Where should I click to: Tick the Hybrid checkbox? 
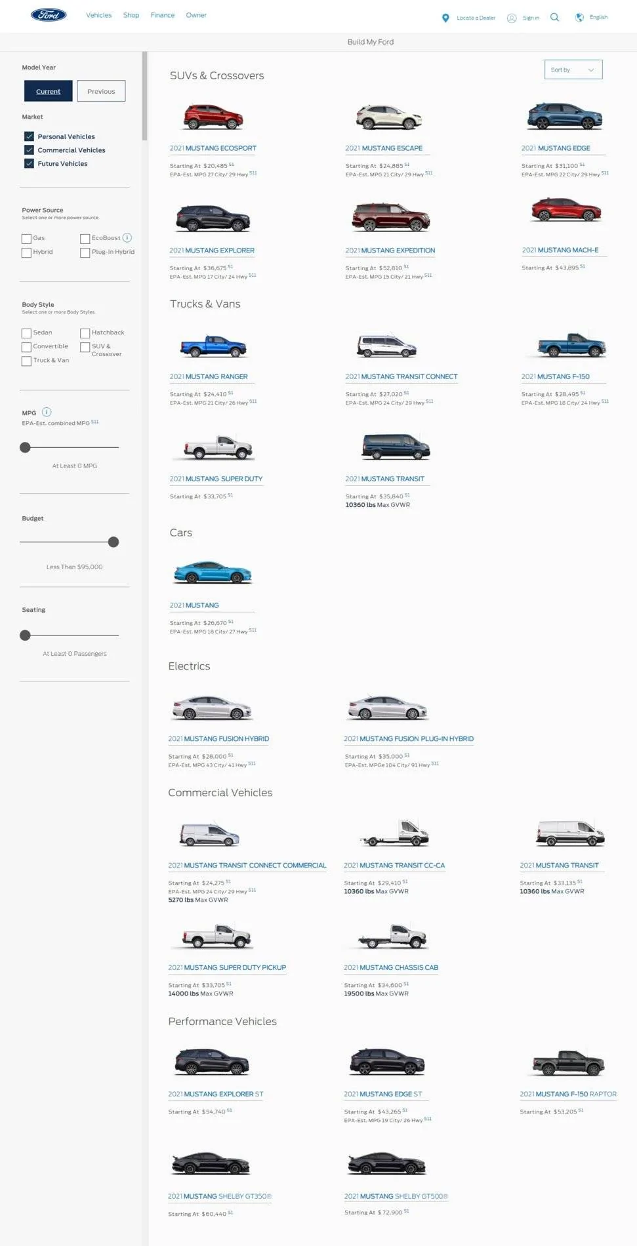[26, 252]
